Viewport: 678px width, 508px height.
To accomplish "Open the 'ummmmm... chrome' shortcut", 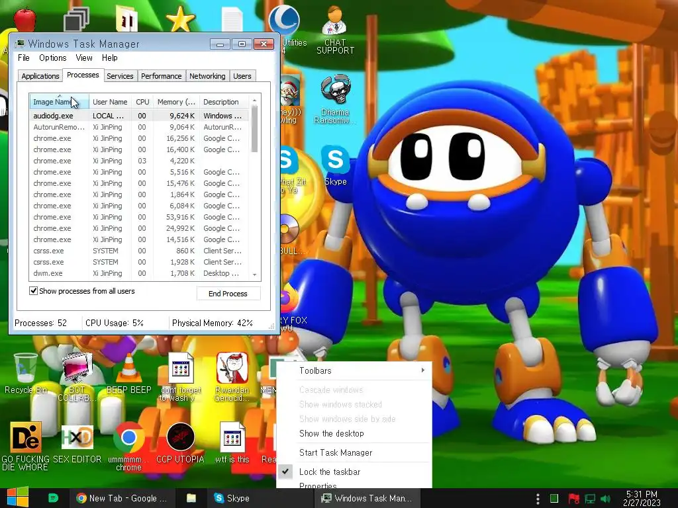I will click(128, 446).
